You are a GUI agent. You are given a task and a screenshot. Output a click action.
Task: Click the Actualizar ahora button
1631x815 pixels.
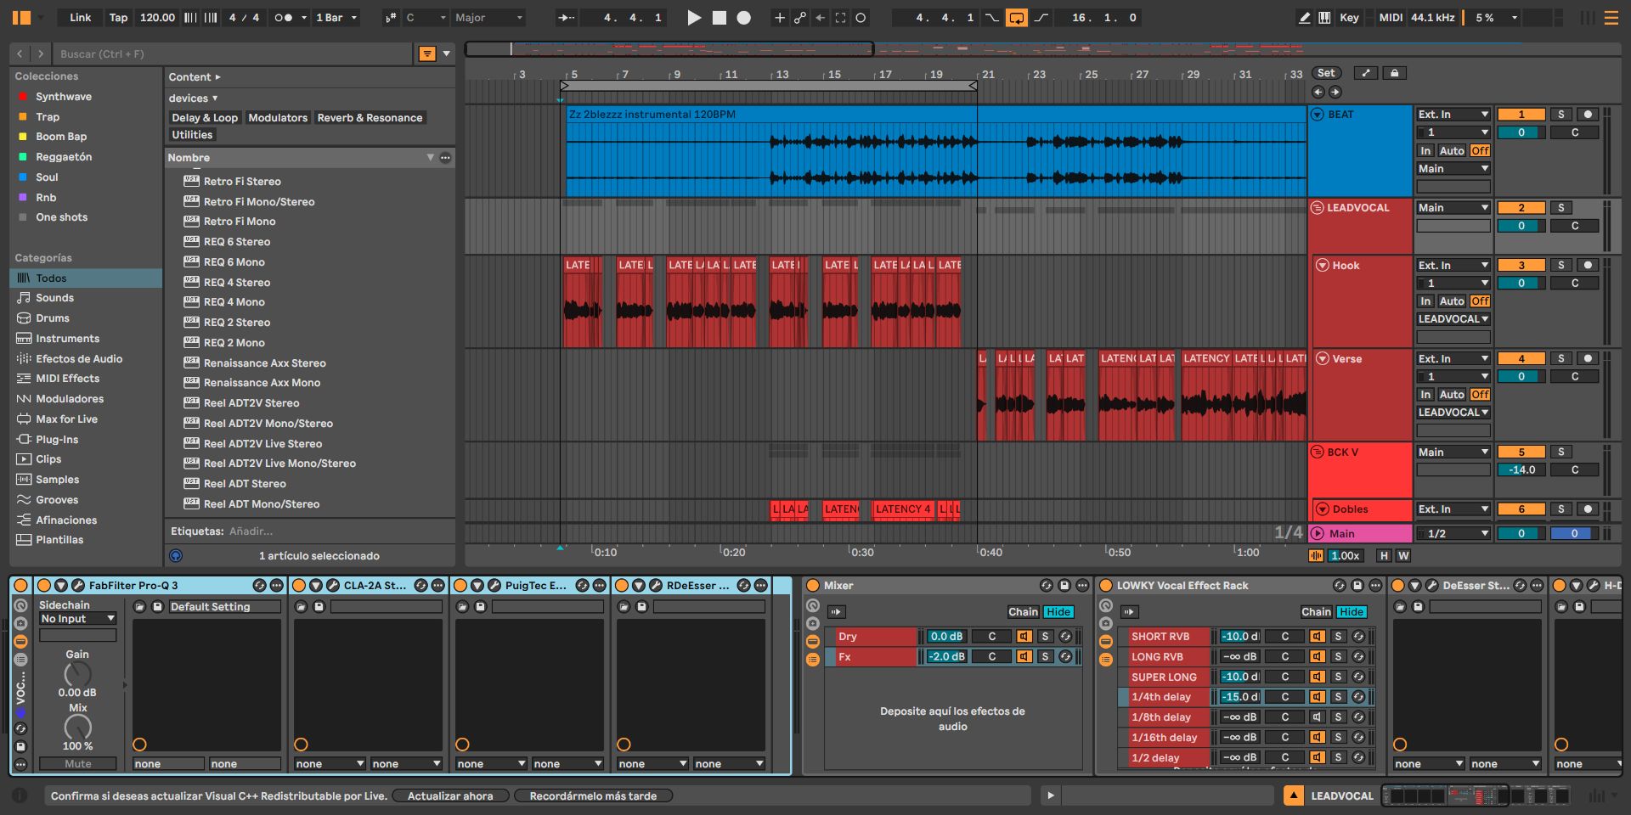click(449, 796)
